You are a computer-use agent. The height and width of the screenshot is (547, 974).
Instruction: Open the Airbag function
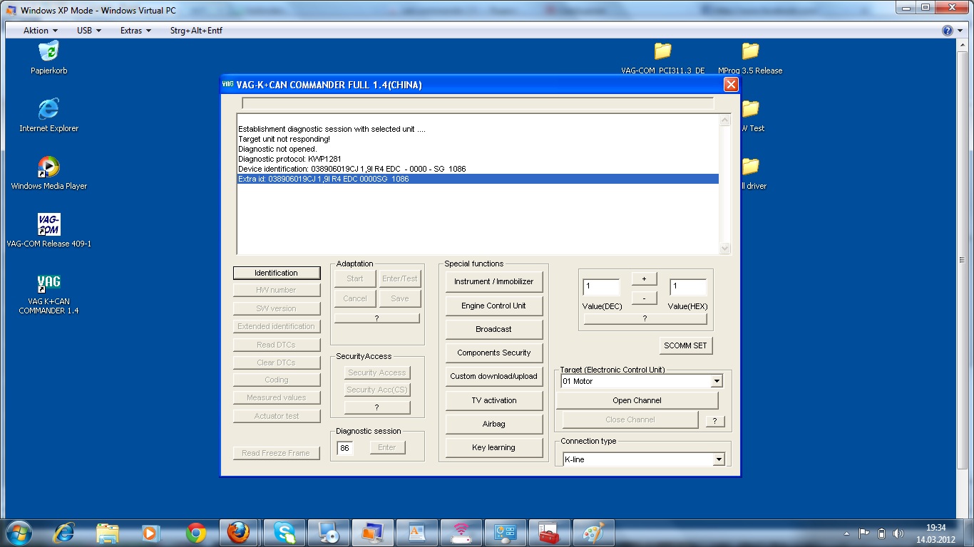494,424
